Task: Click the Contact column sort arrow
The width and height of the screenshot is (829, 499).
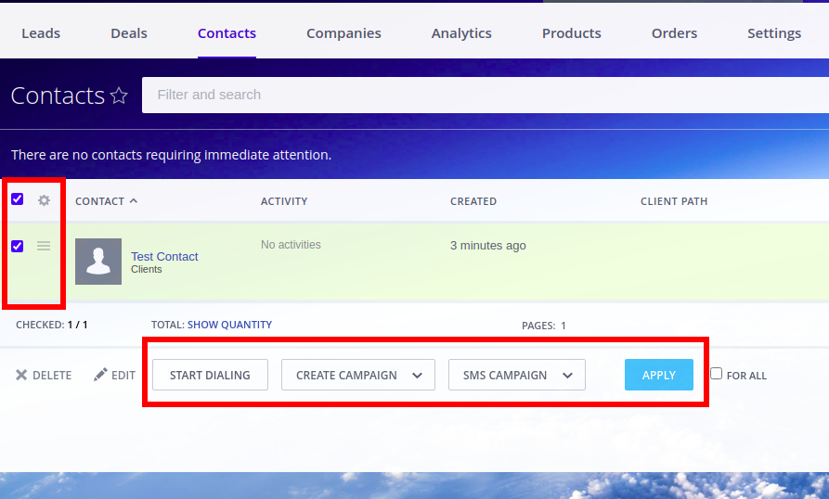Action: (134, 200)
